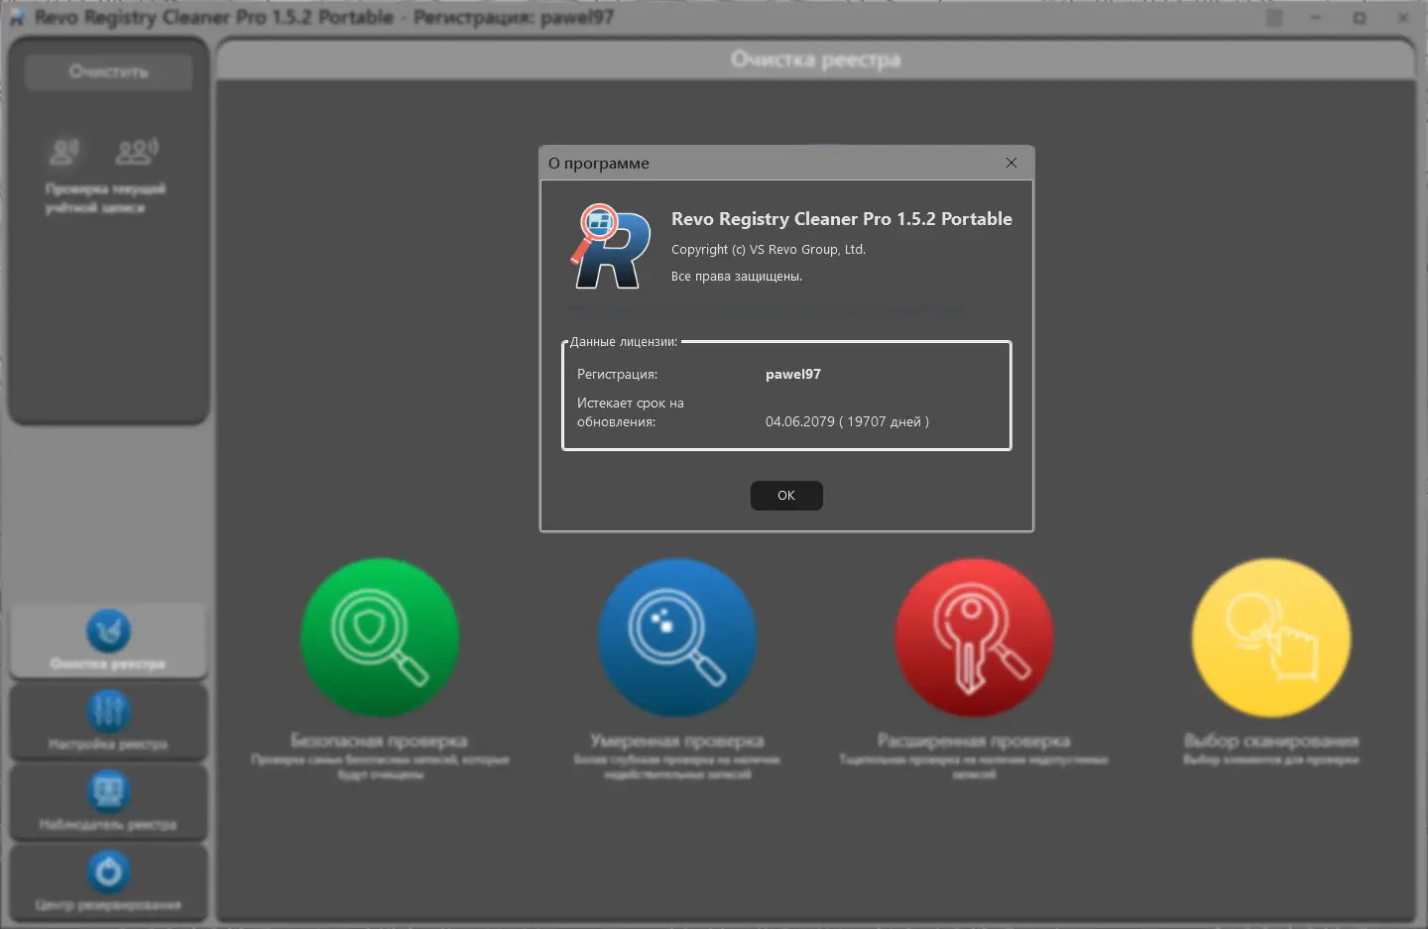Screen dimensions: 1428x929
Task: Open the title bar menu icon left of minimize
Action: [x=1275, y=18]
